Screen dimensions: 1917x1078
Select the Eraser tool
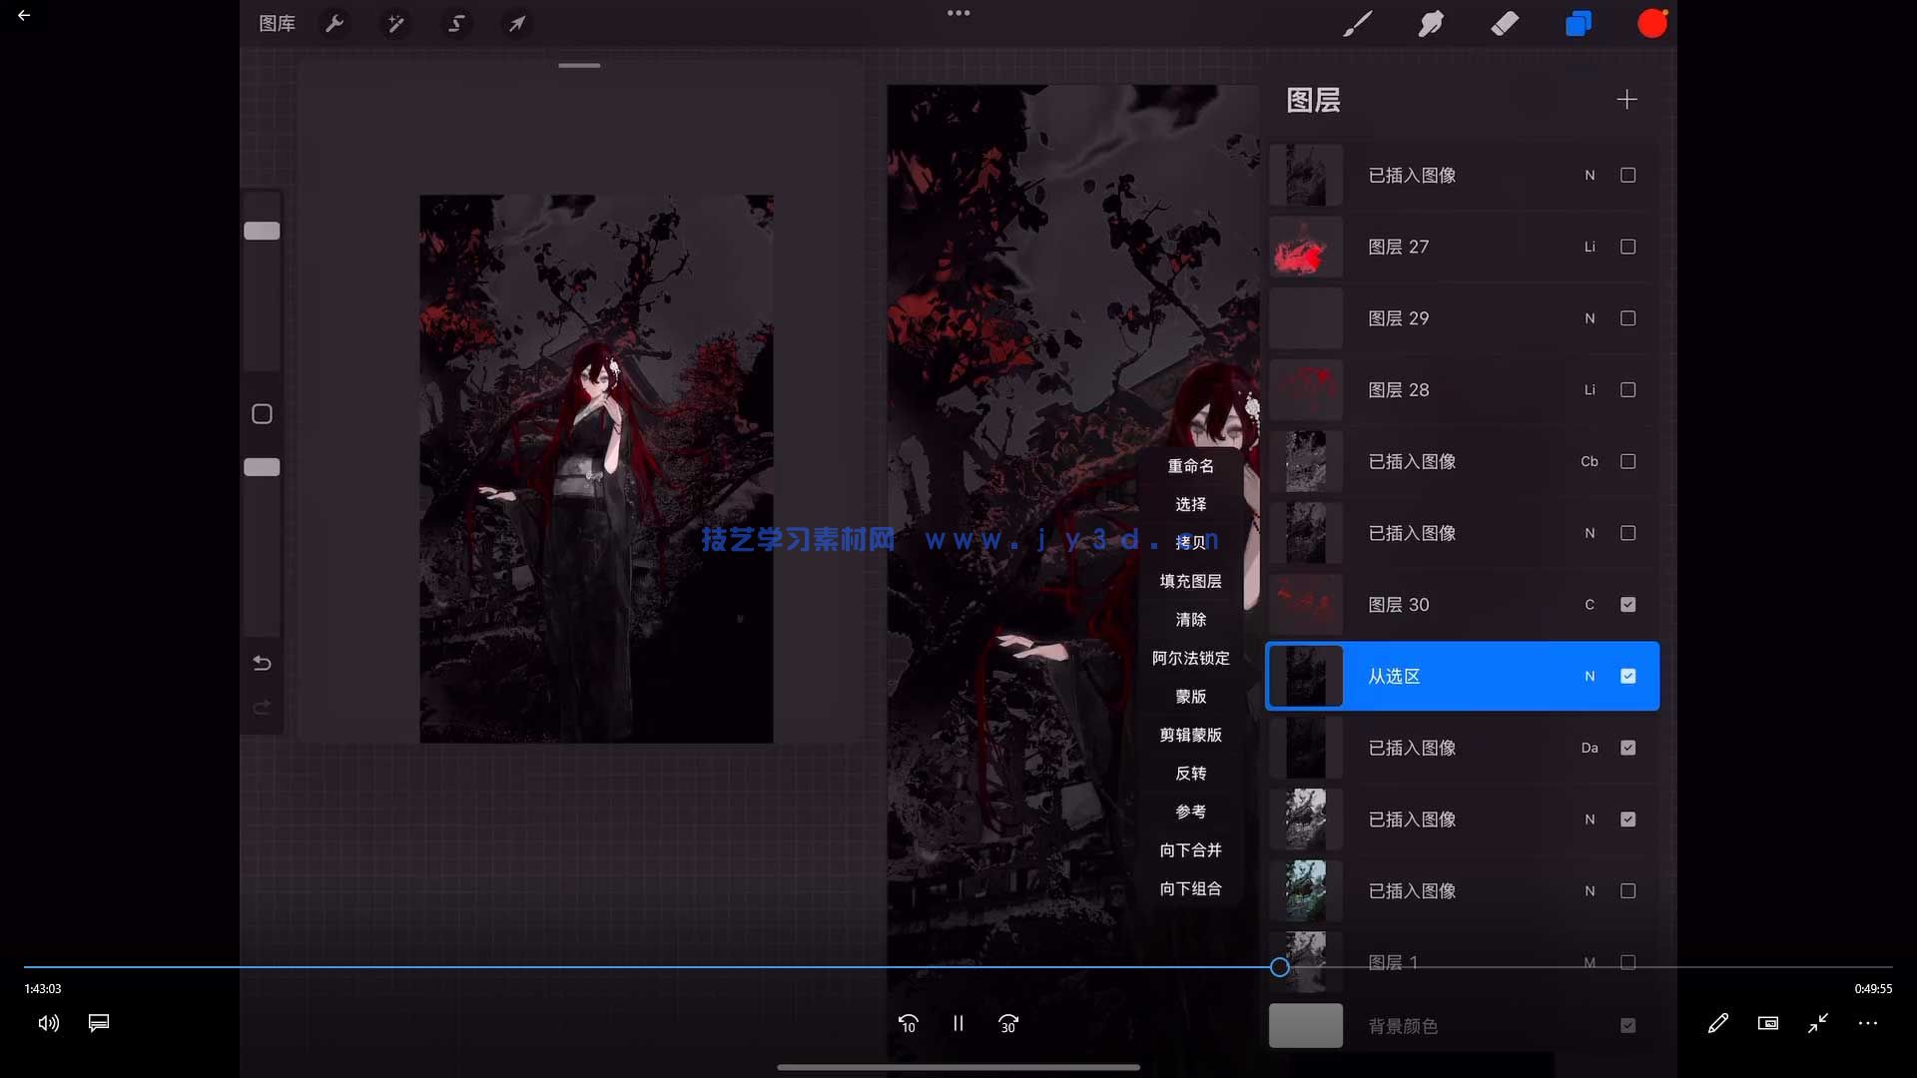1505,23
